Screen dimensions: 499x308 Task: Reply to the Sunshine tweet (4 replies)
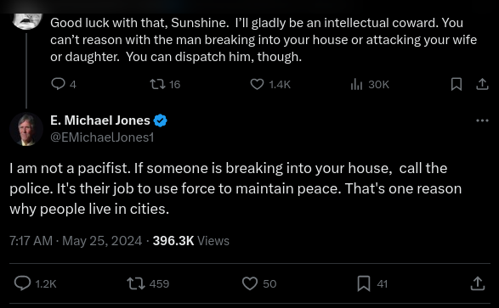coord(63,84)
